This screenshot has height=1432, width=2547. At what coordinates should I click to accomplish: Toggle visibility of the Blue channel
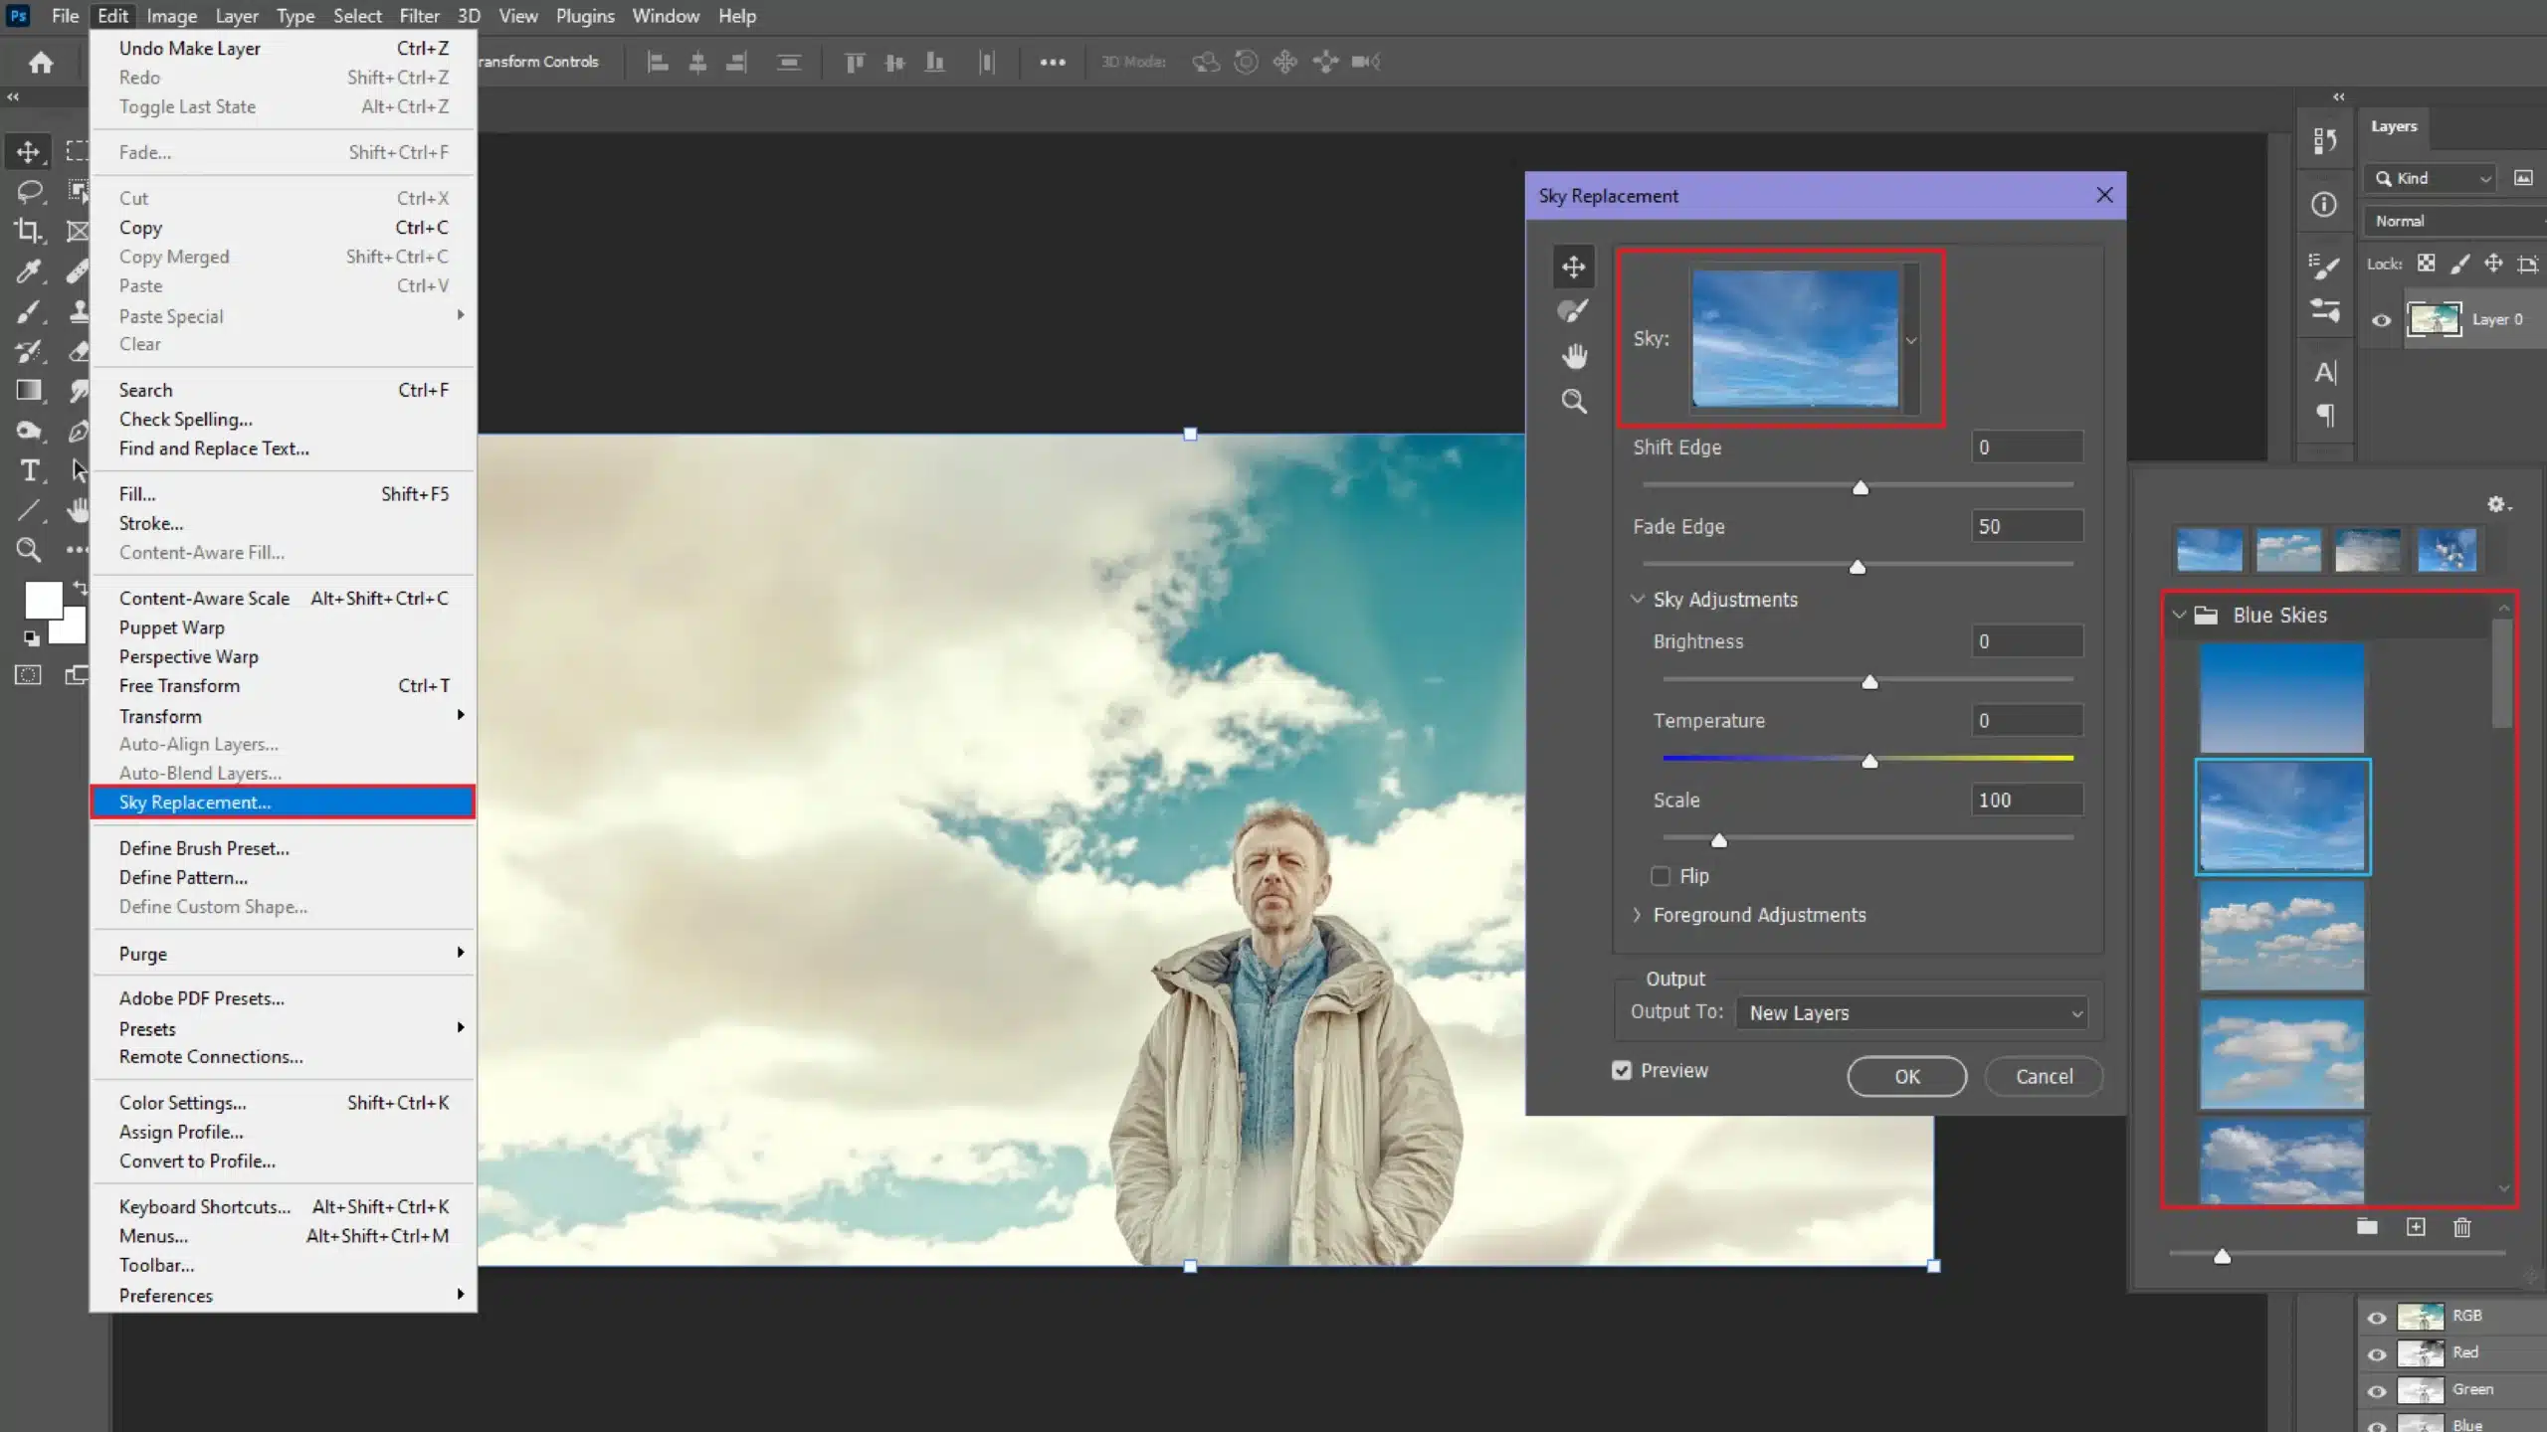click(x=2377, y=1425)
